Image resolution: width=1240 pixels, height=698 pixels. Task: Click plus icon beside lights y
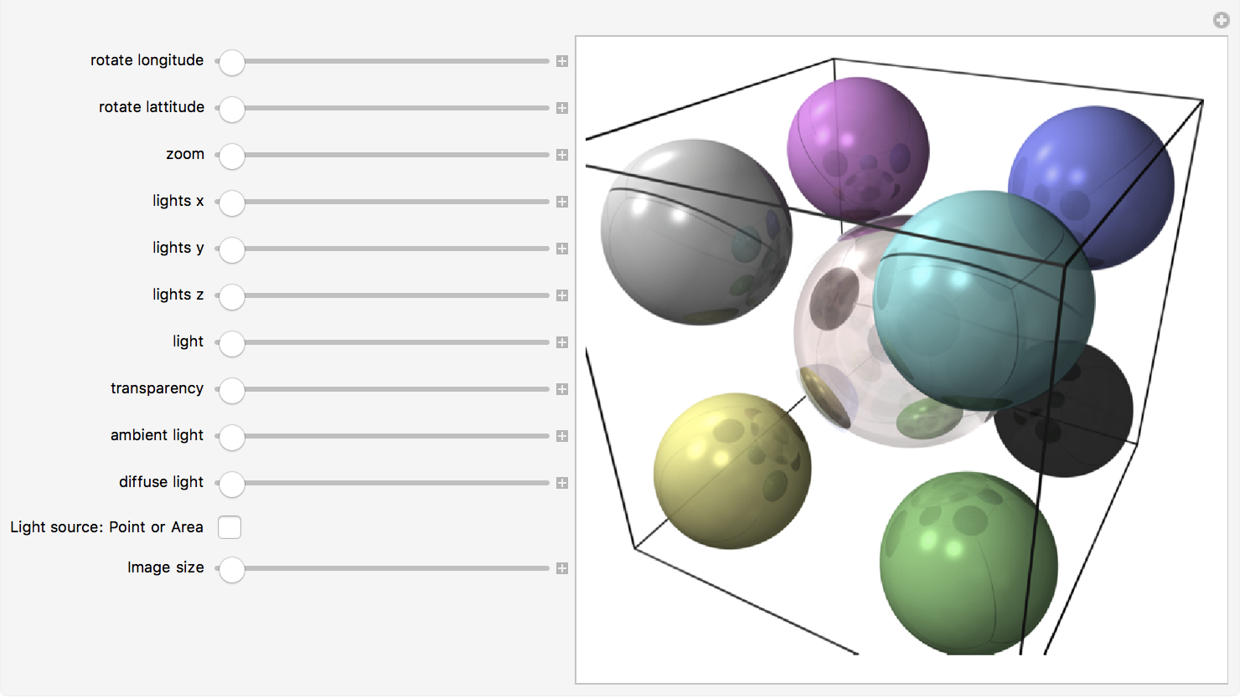pyautogui.click(x=562, y=249)
